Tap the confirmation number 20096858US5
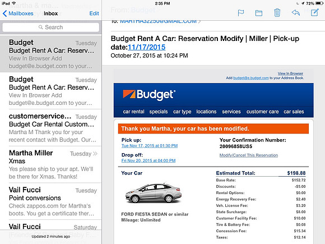 tap(236, 146)
